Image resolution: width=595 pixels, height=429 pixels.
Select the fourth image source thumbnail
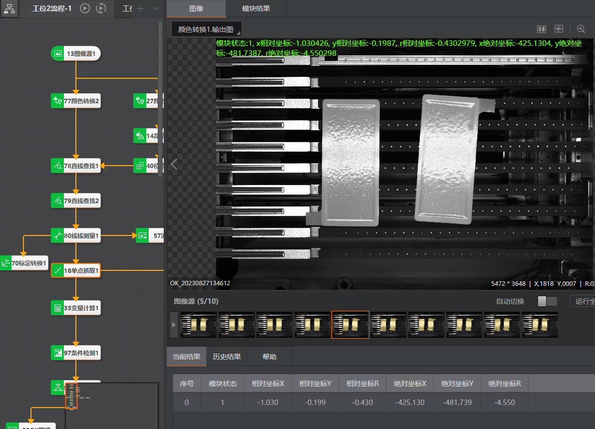pos(312,325)
